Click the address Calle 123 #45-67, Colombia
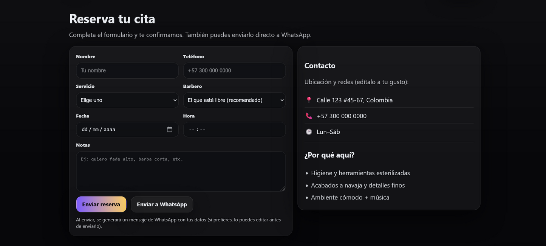This screenshot has height=246, width=546. [x=355, y=100]
